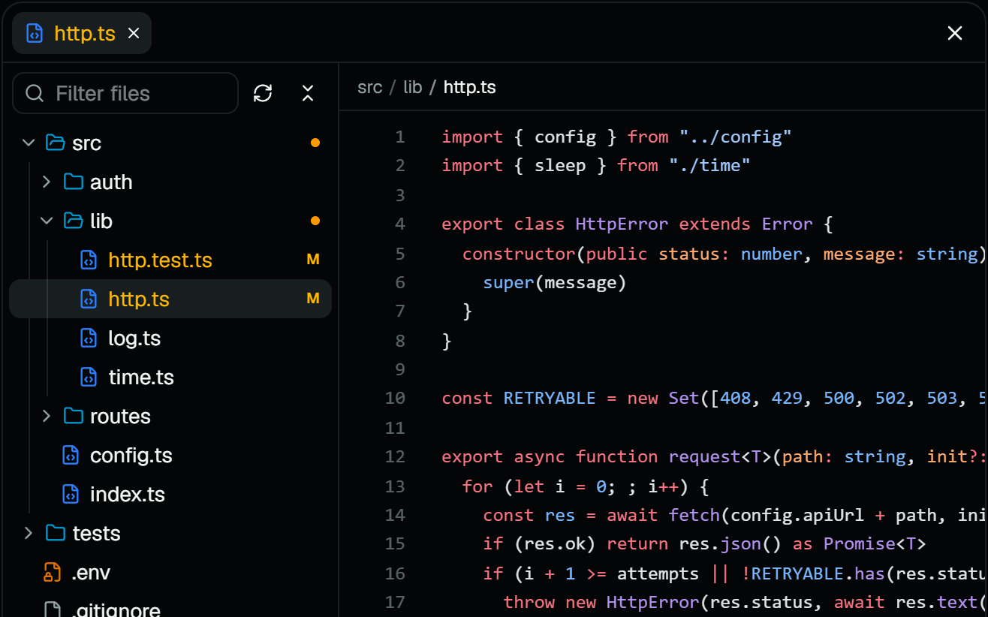Open index.ts in the file tree

tap(170, 494)
